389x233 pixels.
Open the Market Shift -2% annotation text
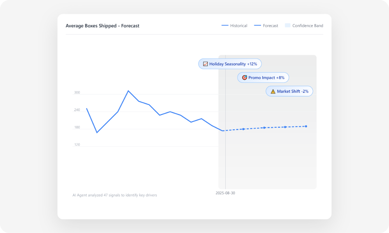[293, 92]
